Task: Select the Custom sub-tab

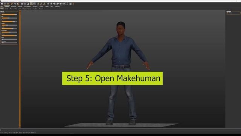Action: click(35, 9)
